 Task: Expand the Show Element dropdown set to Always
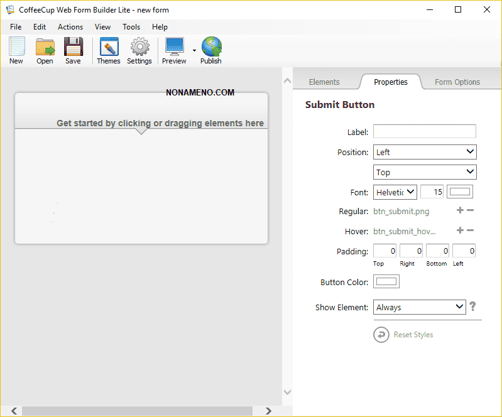pos(419,307)
